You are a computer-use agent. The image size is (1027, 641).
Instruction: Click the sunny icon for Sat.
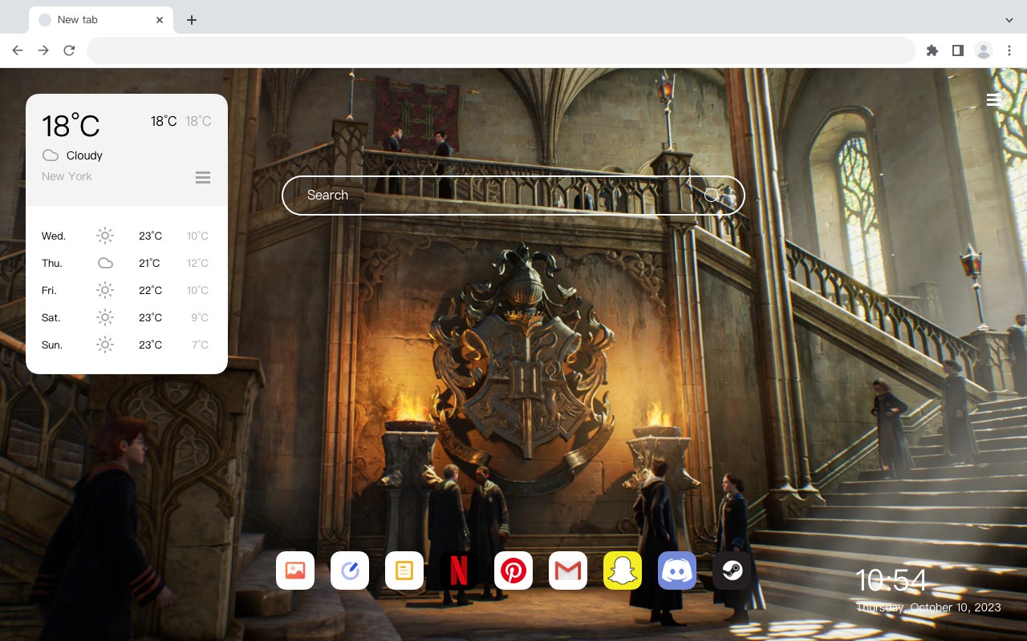105,317
